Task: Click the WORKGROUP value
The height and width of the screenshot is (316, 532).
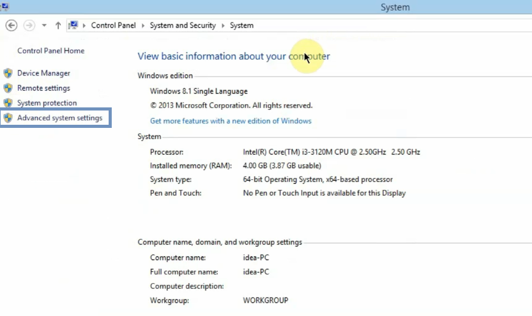Action: 266,300
